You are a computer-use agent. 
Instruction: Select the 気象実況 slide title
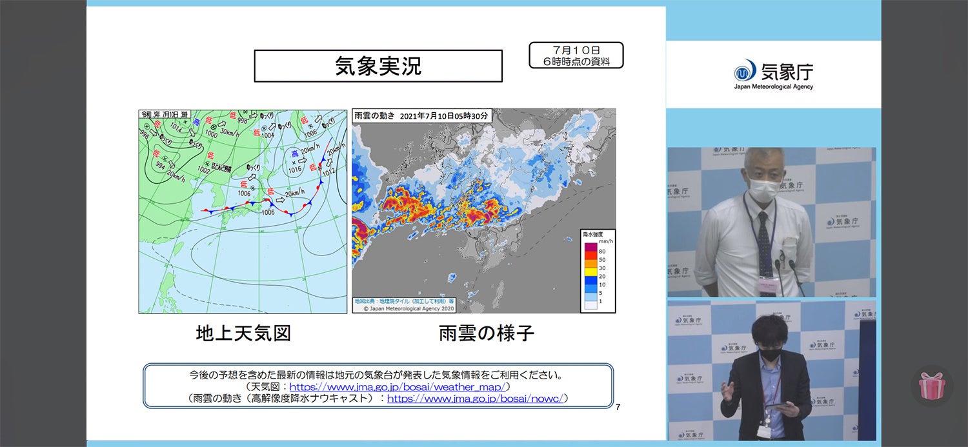(x=378, y=66)
